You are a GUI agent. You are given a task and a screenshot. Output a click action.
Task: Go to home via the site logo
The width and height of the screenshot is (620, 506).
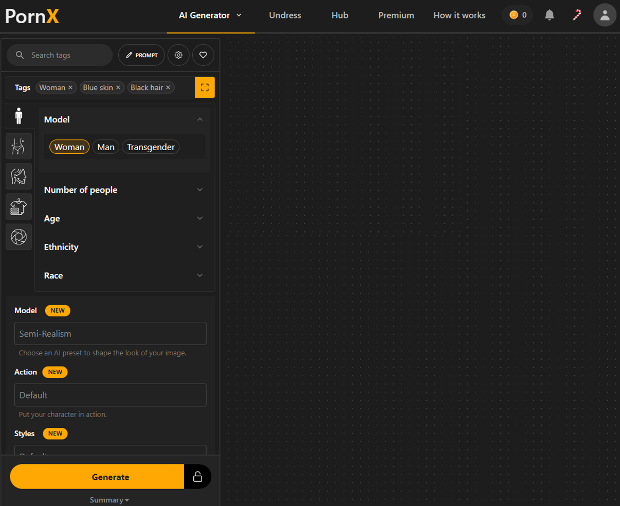pos(32,16)
